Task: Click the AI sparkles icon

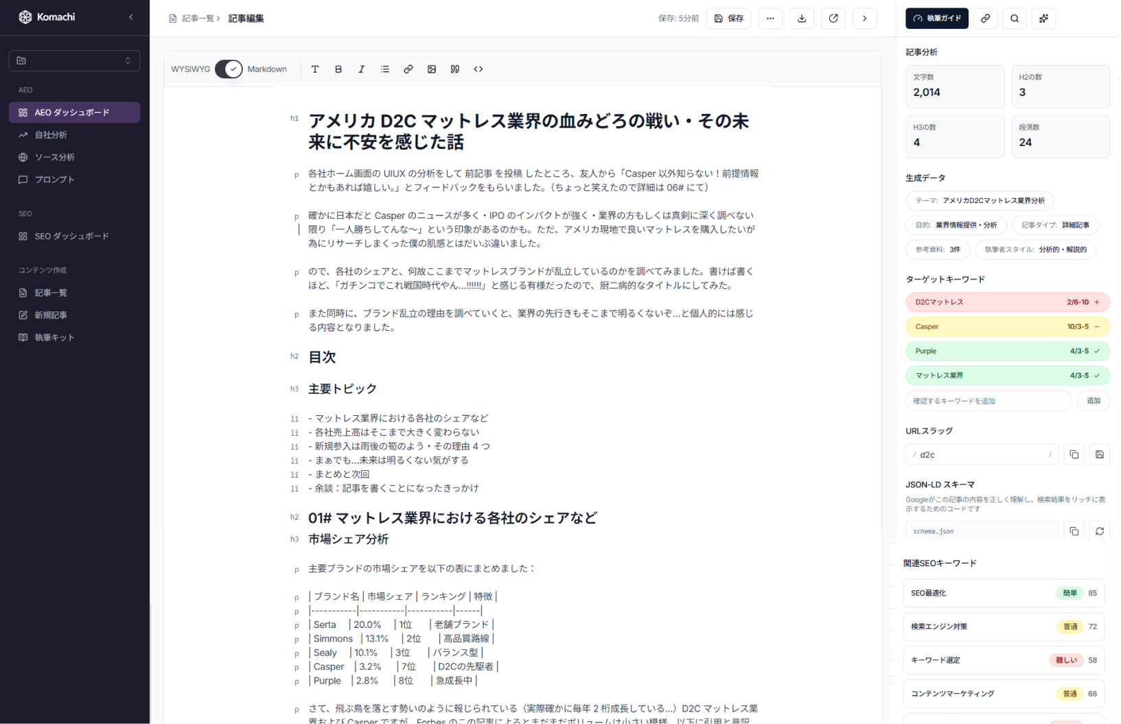Action: 1044,19
